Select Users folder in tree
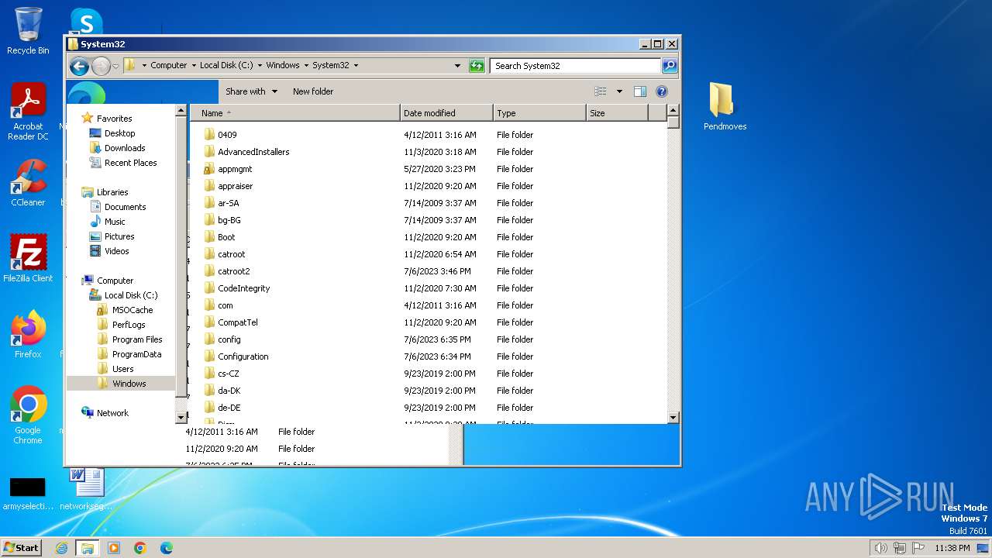 pos(122,369)
